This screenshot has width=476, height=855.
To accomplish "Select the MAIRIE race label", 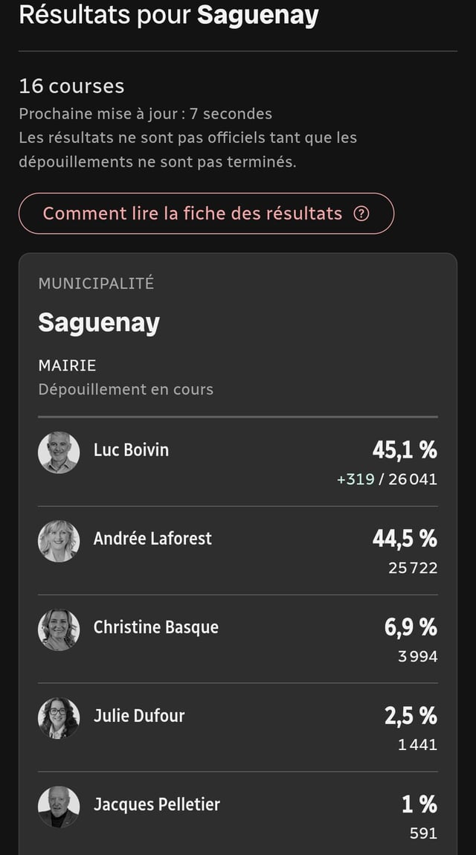I will pyautogui.click(x=67, y=365).
